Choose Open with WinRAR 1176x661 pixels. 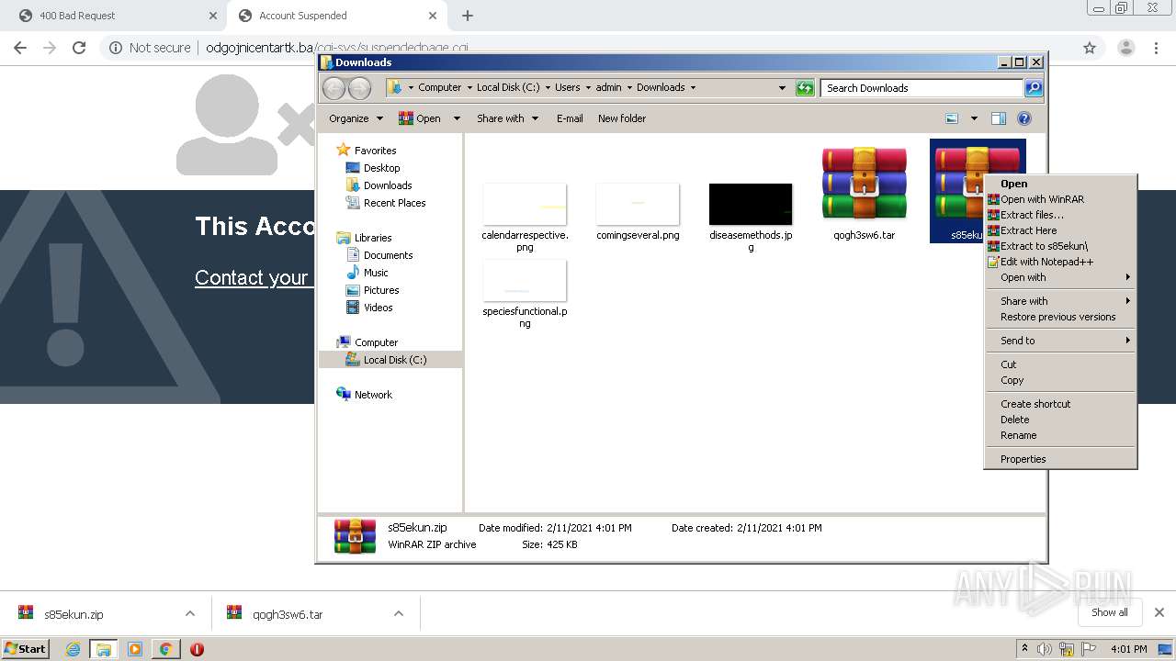(x=1060, y=199)
